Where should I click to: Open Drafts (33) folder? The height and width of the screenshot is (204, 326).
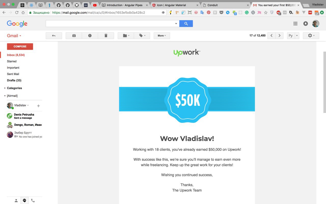[14, 81]
